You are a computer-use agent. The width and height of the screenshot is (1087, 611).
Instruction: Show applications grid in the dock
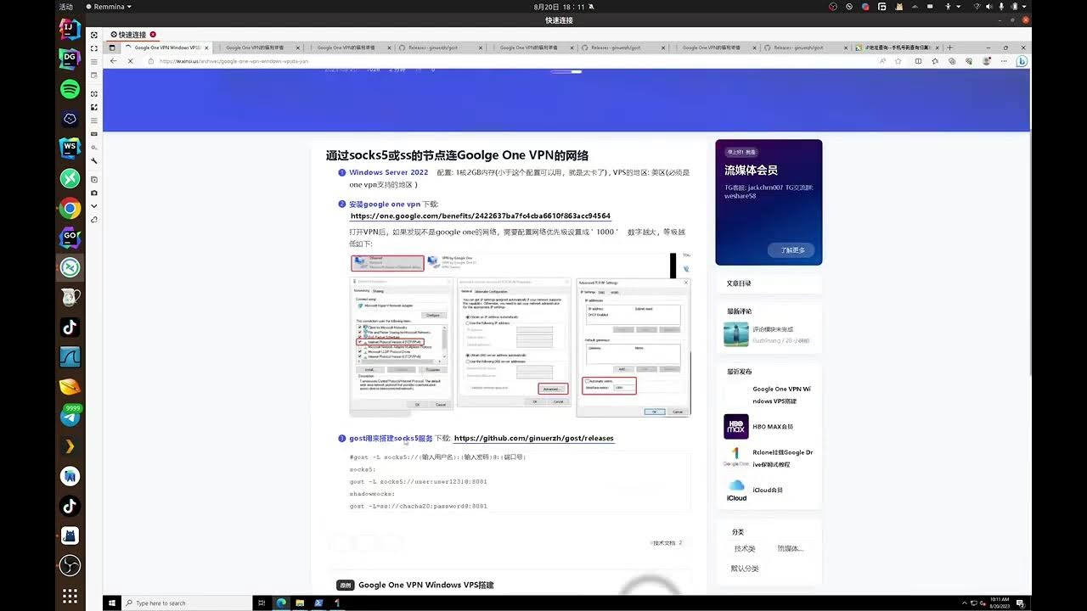click(x=70, y=596)
